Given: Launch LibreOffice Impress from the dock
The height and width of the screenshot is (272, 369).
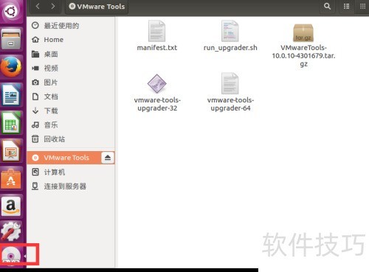Looking at the screenshot, I should pyautogui.click(x=11, y=150).
